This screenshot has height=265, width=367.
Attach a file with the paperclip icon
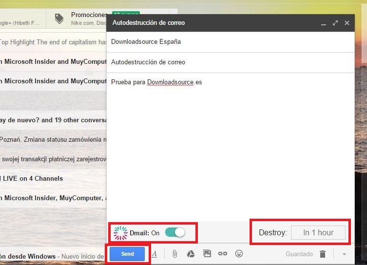174,254
